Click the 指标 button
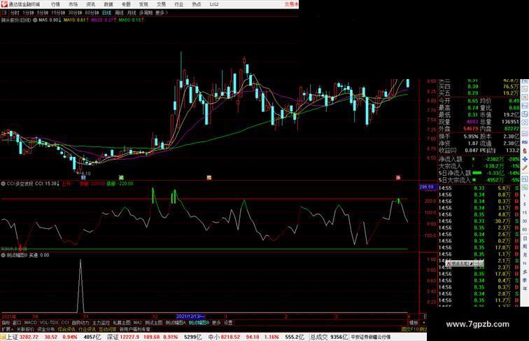 coord(6,323)
